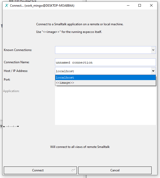Click the Application label
This screenshot has width=160, height=178.
pyautogui.click(x=11, y=91)
